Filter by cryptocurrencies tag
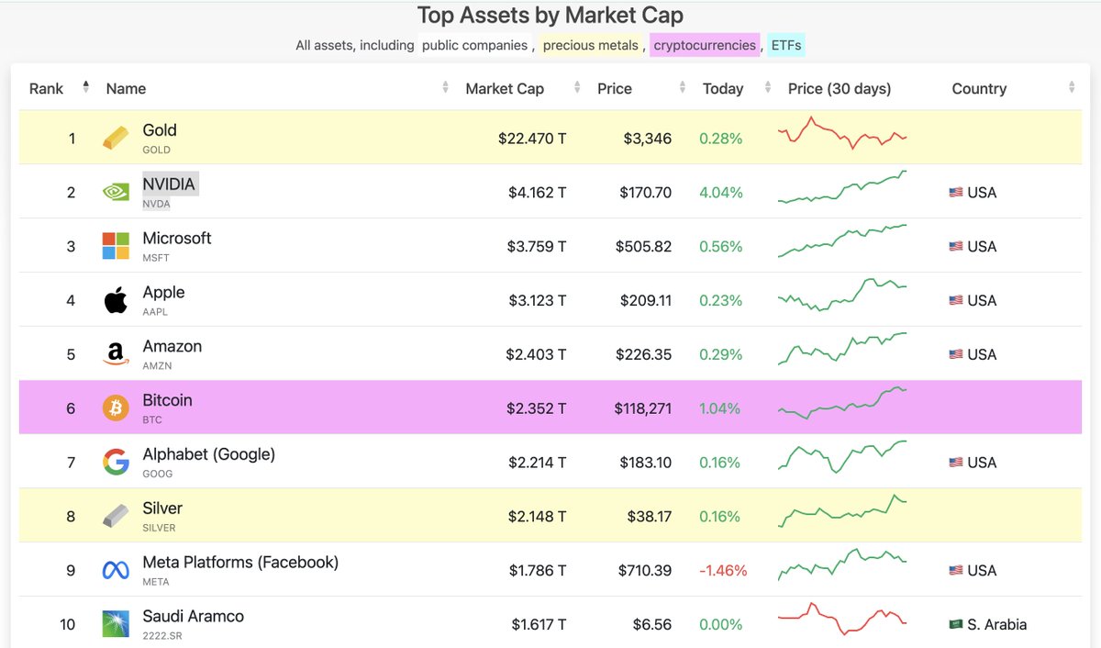 pos(705,45)
